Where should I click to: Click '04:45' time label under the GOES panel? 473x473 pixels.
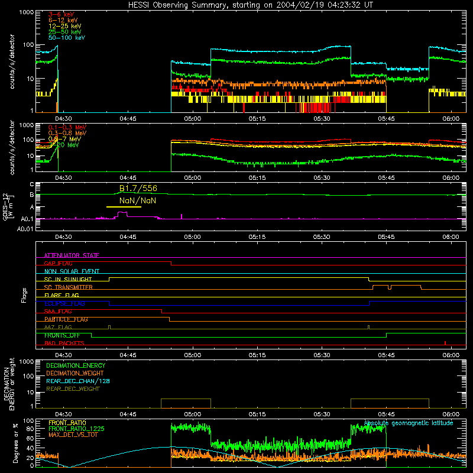pos(128,237)
